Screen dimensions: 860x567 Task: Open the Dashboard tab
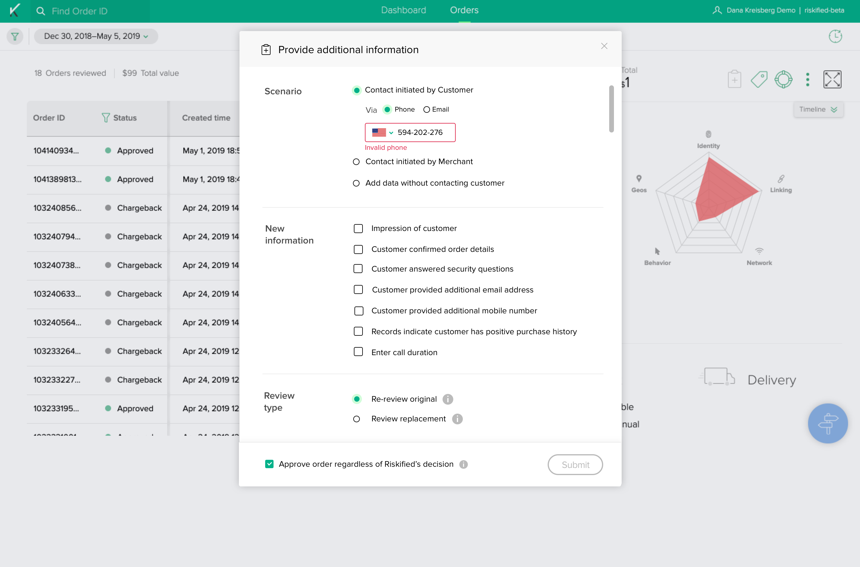[403, 10]
